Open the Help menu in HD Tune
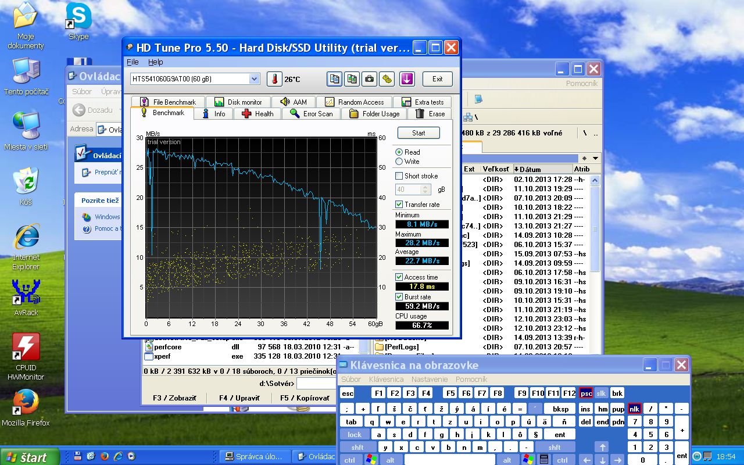Image resolution: width=744 pixels, height=465 pixels. coord(155,62)
